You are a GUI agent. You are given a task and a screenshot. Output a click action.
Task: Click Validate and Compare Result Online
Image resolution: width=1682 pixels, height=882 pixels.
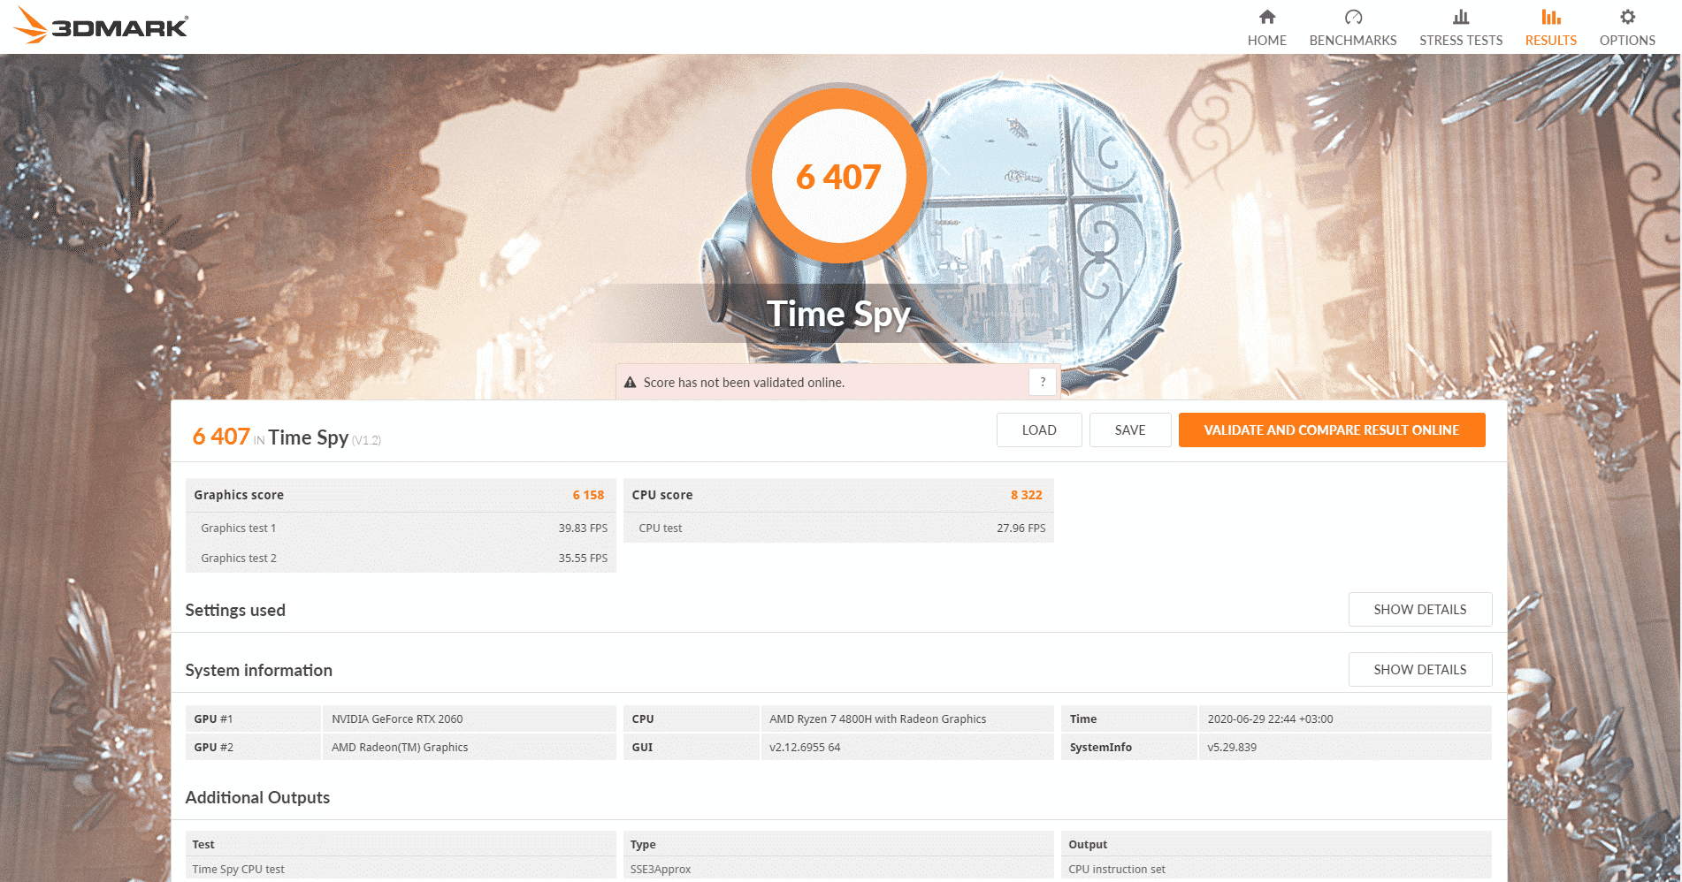tap(1331, 430)
